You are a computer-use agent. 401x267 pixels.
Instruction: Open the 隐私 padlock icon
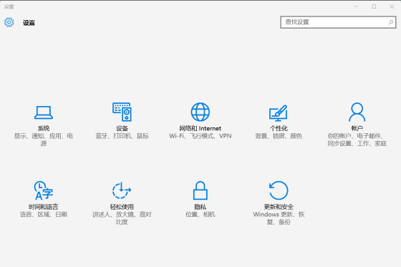(x=200, y=190)
